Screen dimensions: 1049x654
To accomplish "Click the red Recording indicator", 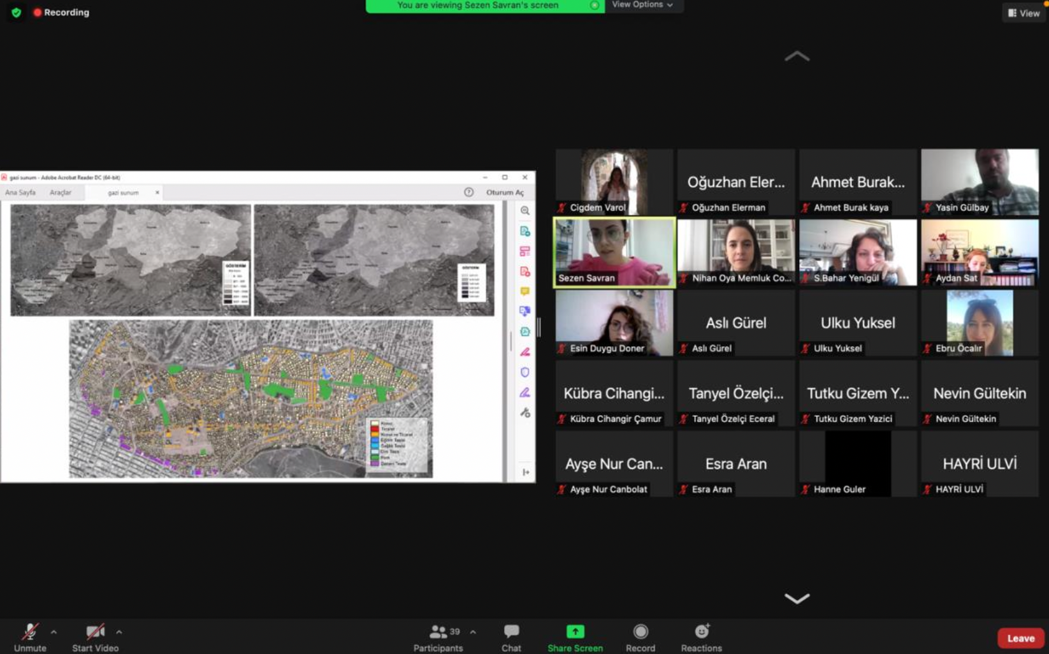I will coord(61,12).
